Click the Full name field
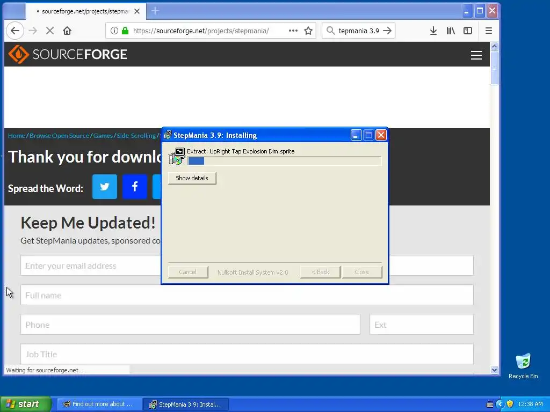 click(x=247, y=295)
